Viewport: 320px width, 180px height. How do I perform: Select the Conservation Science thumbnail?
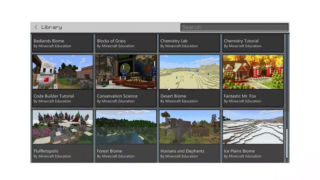coord(126,72)
